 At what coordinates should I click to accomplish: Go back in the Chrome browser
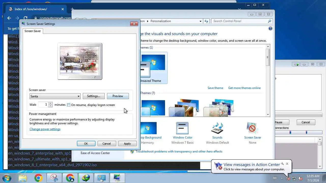(9, 18)
